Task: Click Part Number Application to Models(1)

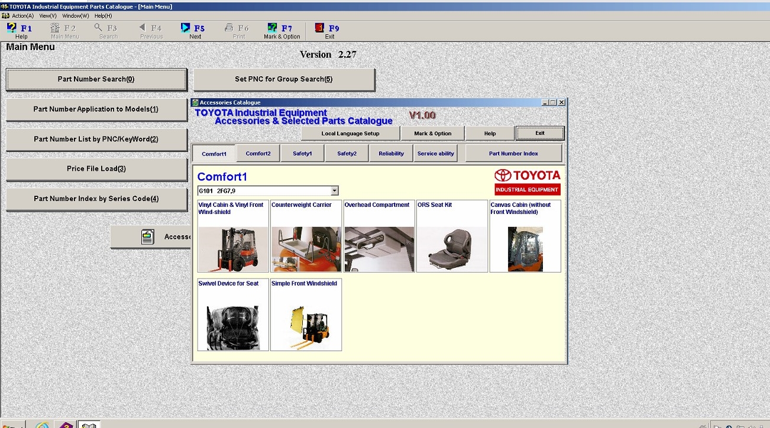Action: [96, 109]
